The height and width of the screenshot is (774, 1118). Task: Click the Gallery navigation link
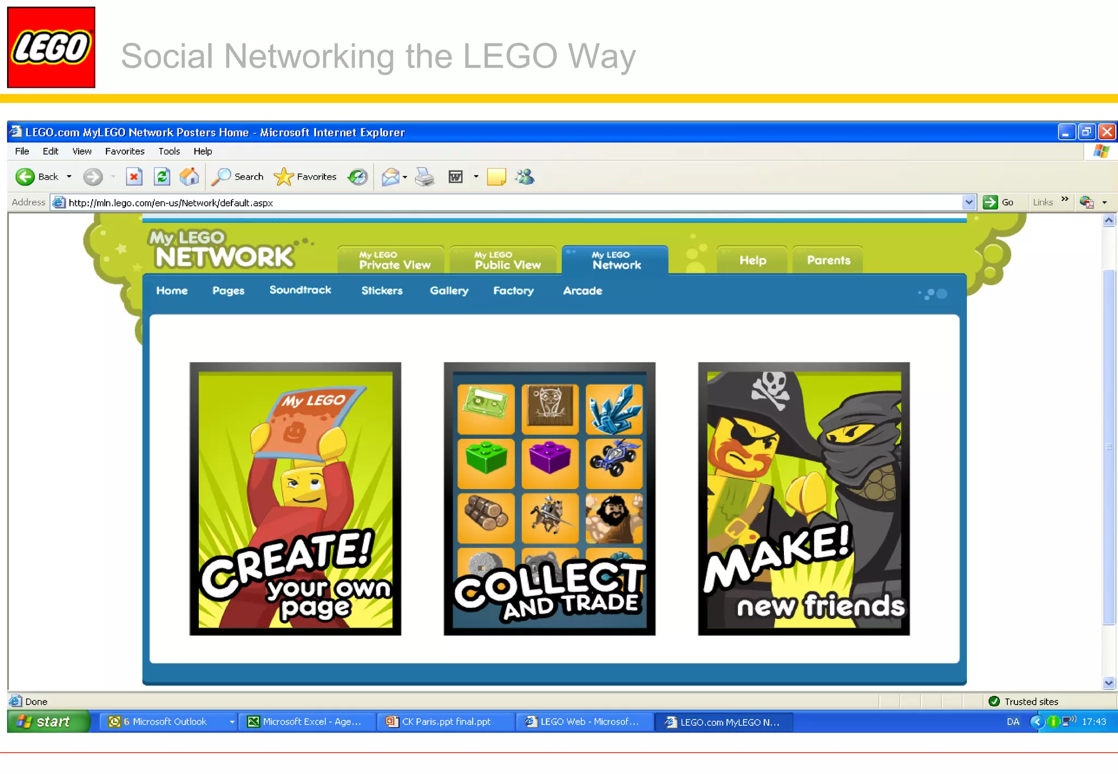pos(449,291)
